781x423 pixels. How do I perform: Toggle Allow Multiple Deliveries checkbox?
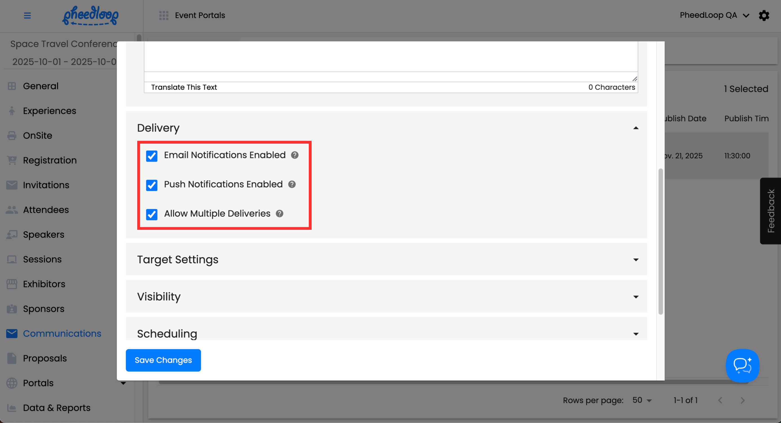[152, 214]
